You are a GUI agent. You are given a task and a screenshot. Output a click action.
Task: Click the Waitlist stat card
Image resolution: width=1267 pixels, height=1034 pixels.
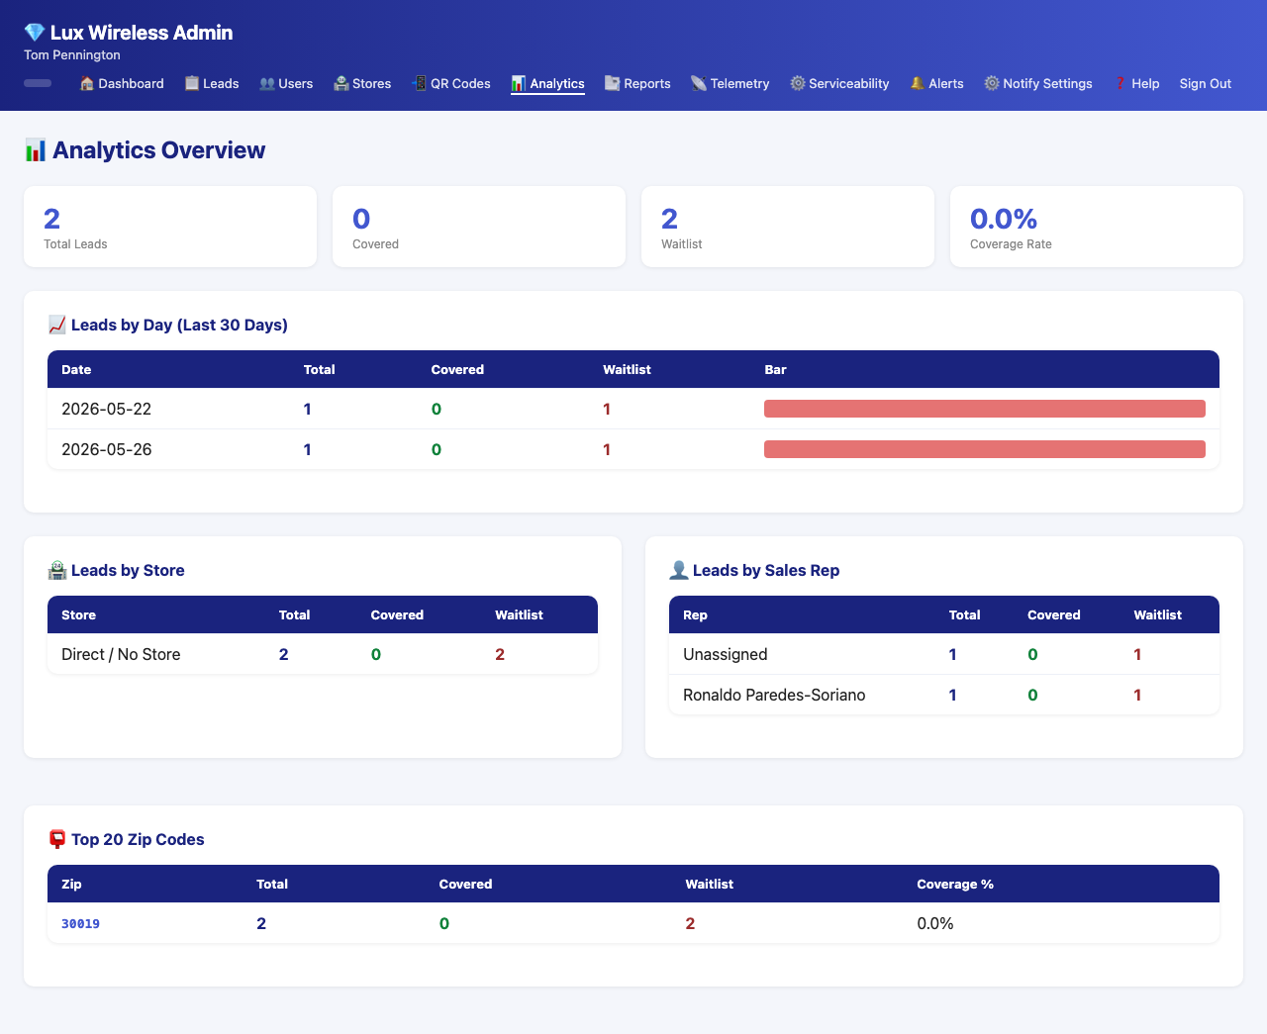click(788, 227)
